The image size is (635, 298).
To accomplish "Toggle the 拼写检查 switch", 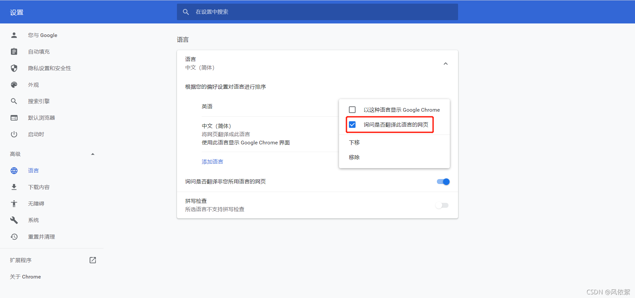I will (x=442, y=205).
